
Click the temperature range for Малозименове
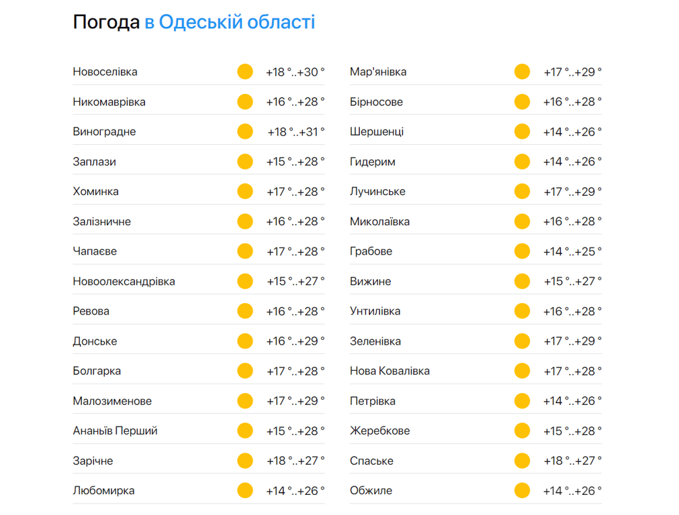295,400
